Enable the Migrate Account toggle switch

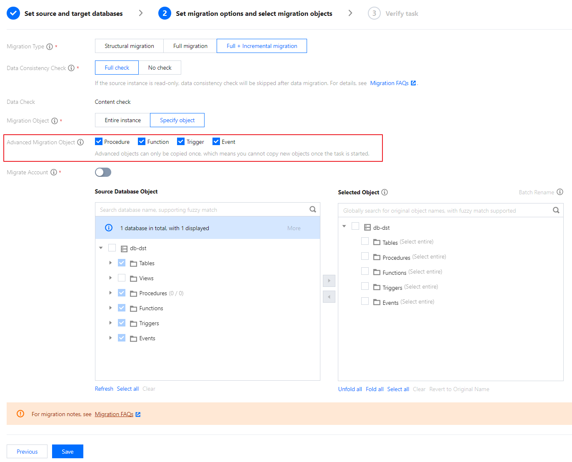click(x=103, y=172)
